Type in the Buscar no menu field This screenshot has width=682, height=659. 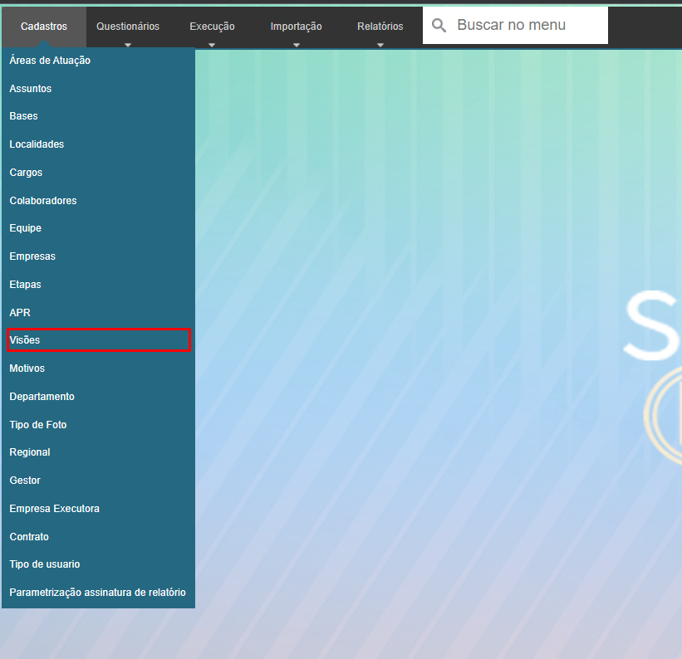tap(527, 26)
